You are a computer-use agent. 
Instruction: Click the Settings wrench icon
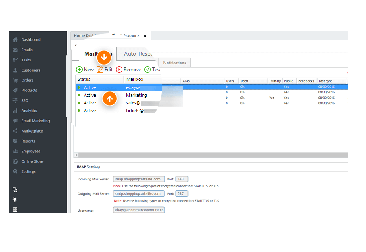click(x=15, y=172)
